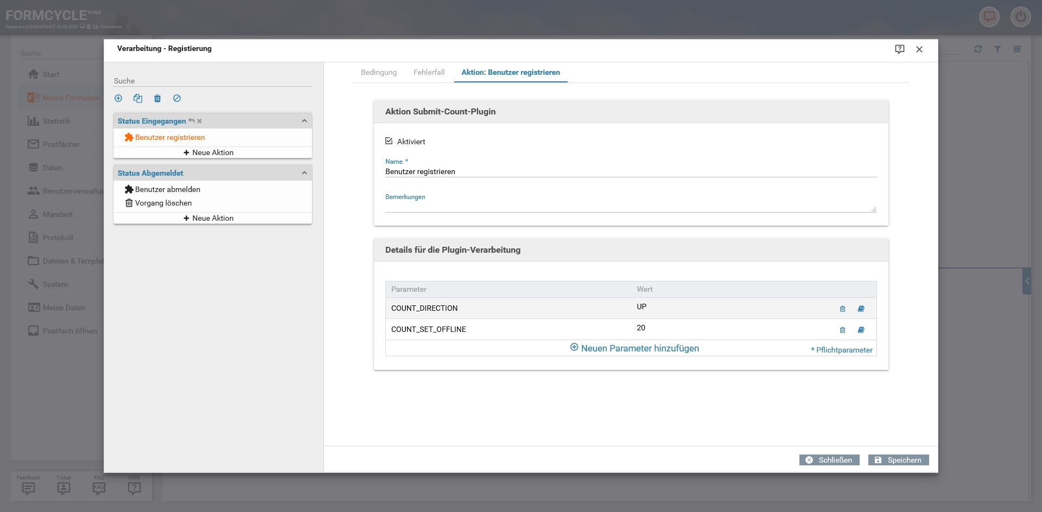Add Neue Aktion under Status Eingegangen
The image size is (1042, 512).
coord(209,152)
